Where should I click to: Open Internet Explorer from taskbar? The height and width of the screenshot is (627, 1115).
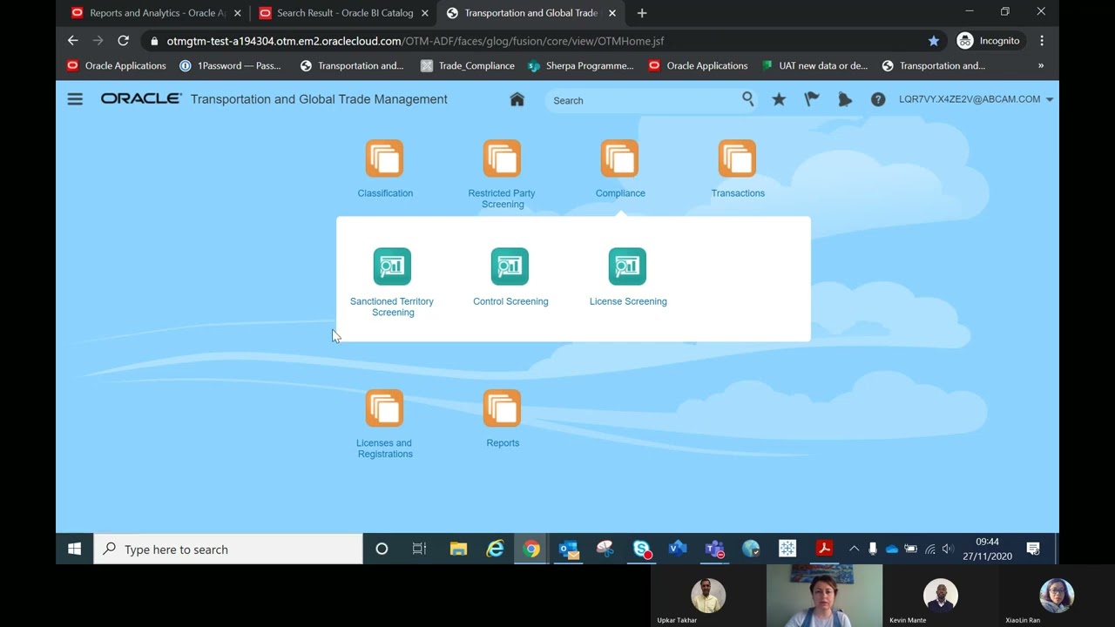pos(495,549)
